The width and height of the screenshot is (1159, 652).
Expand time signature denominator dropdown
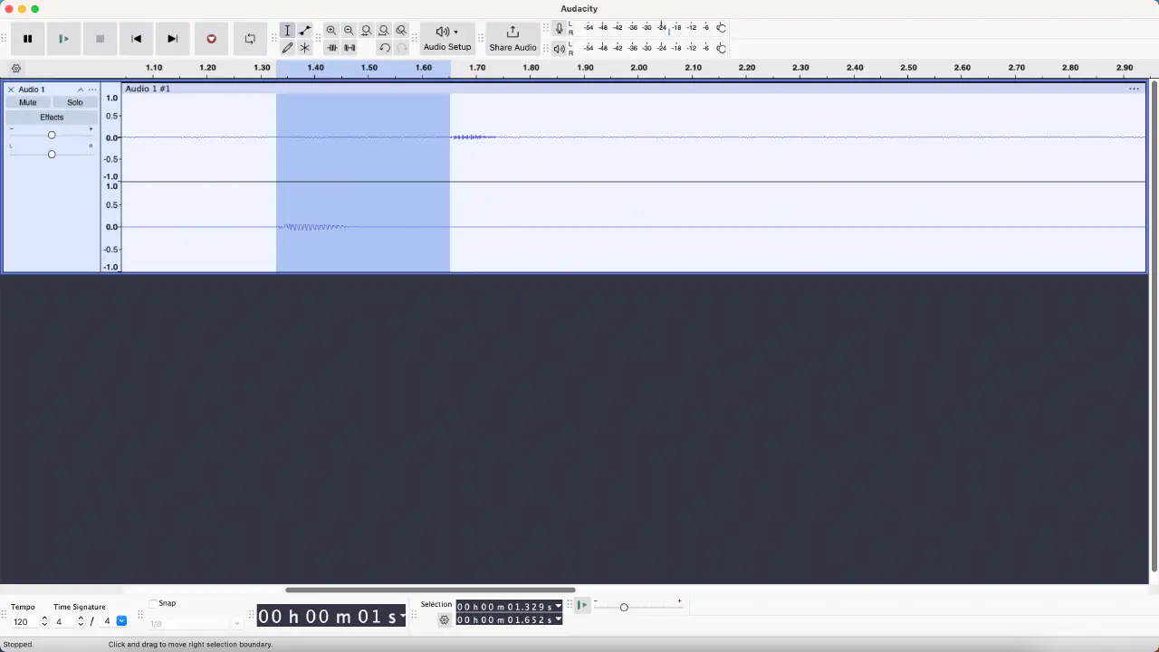click(x=121, y=621)
